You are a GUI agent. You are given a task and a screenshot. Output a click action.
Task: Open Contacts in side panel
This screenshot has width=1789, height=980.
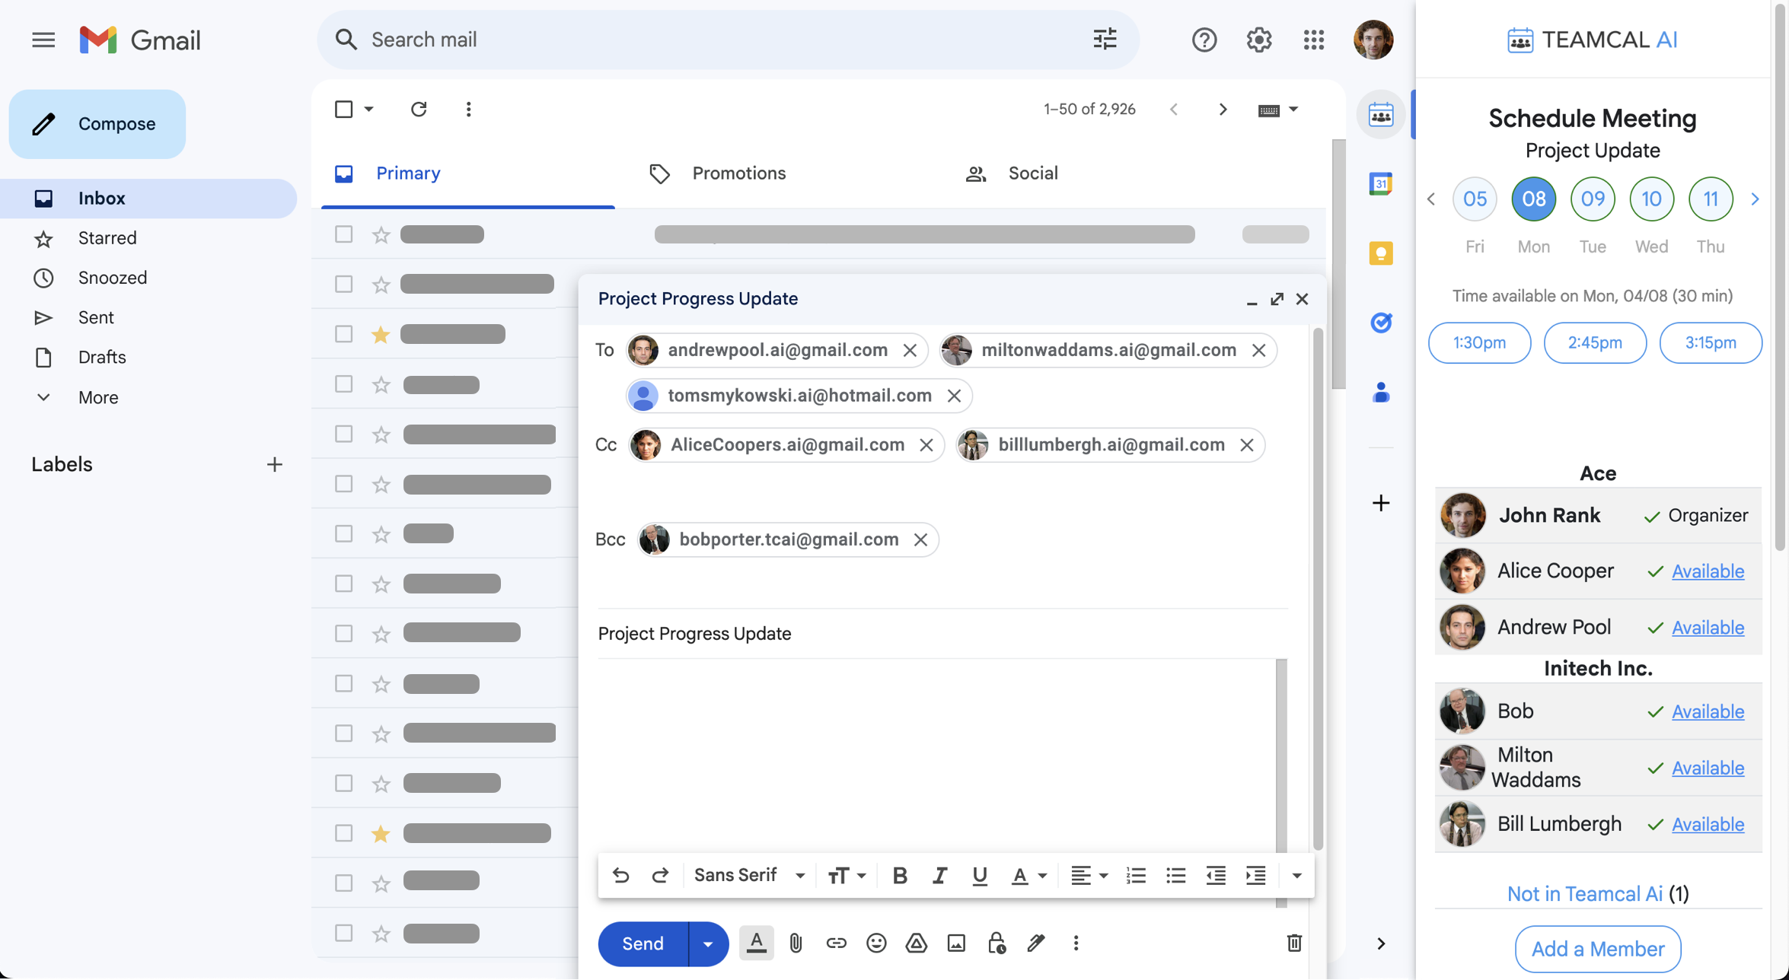[1380, 393]
